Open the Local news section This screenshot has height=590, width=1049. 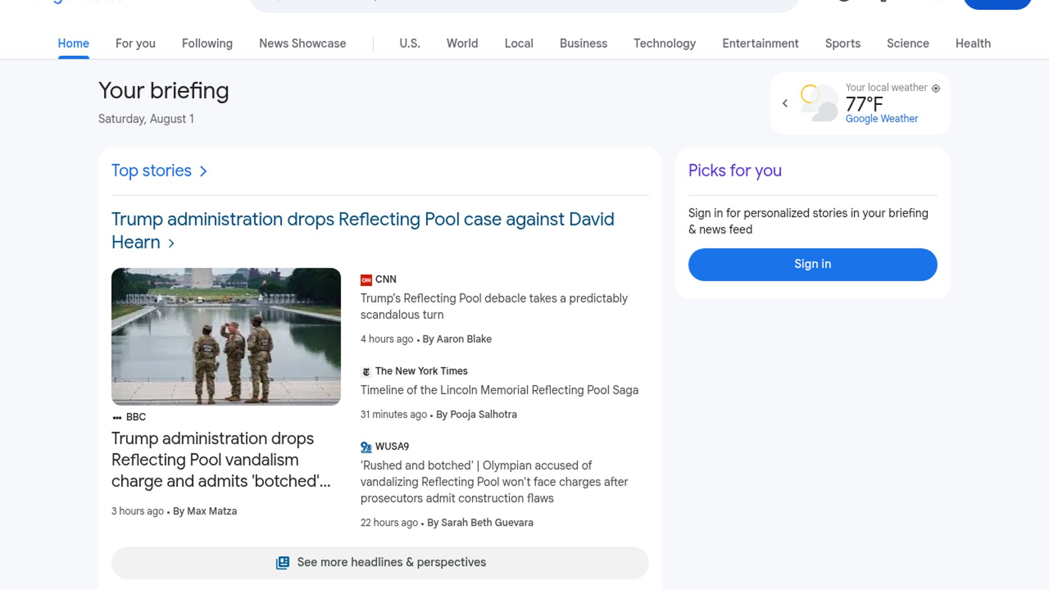[518, 43]
